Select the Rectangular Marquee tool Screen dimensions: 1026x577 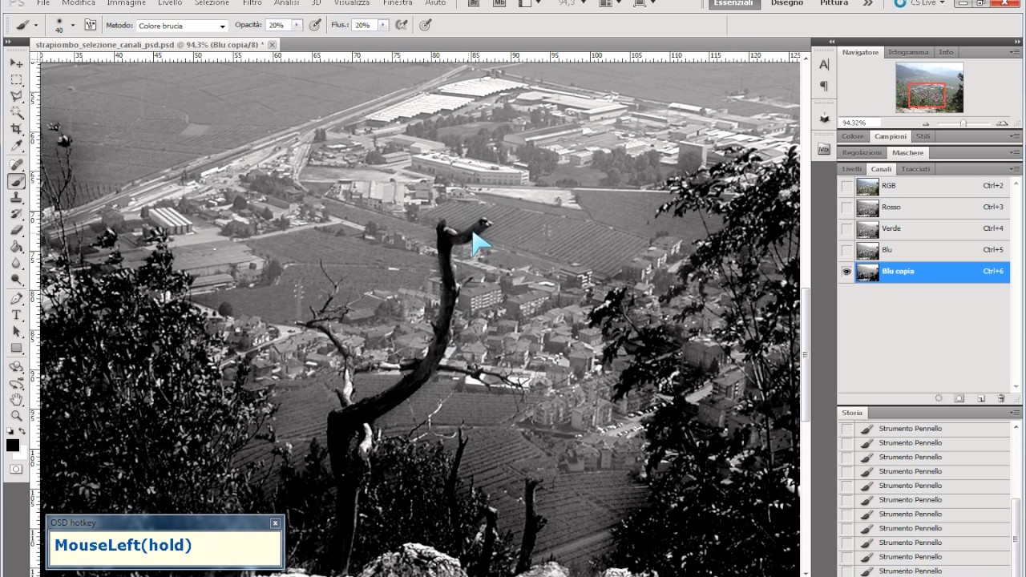point(16,80)
